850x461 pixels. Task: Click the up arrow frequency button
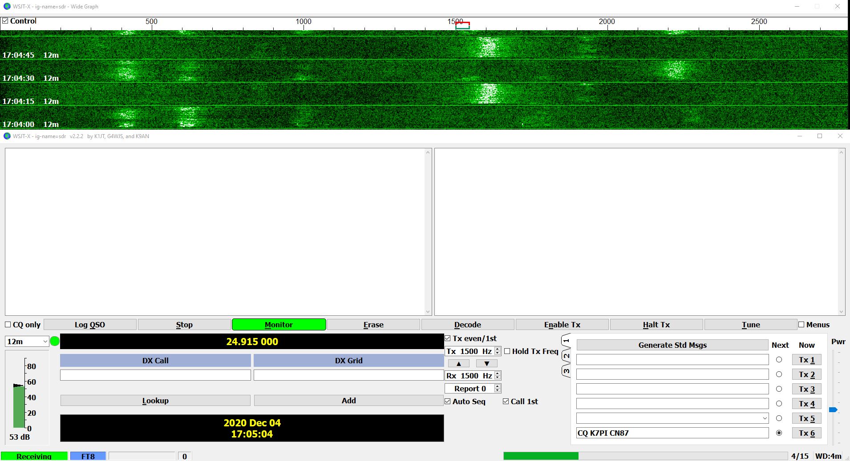coord(458,363)
